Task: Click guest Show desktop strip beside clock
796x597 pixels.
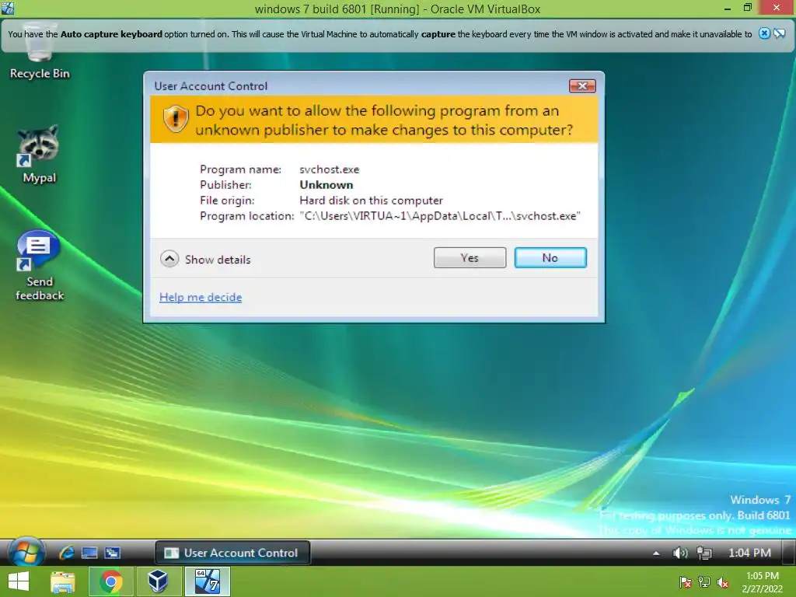Action: point(789,553)
